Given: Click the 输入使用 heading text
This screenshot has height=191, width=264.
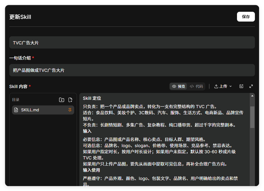Looking at the screenshot, I should click(91, 170).
